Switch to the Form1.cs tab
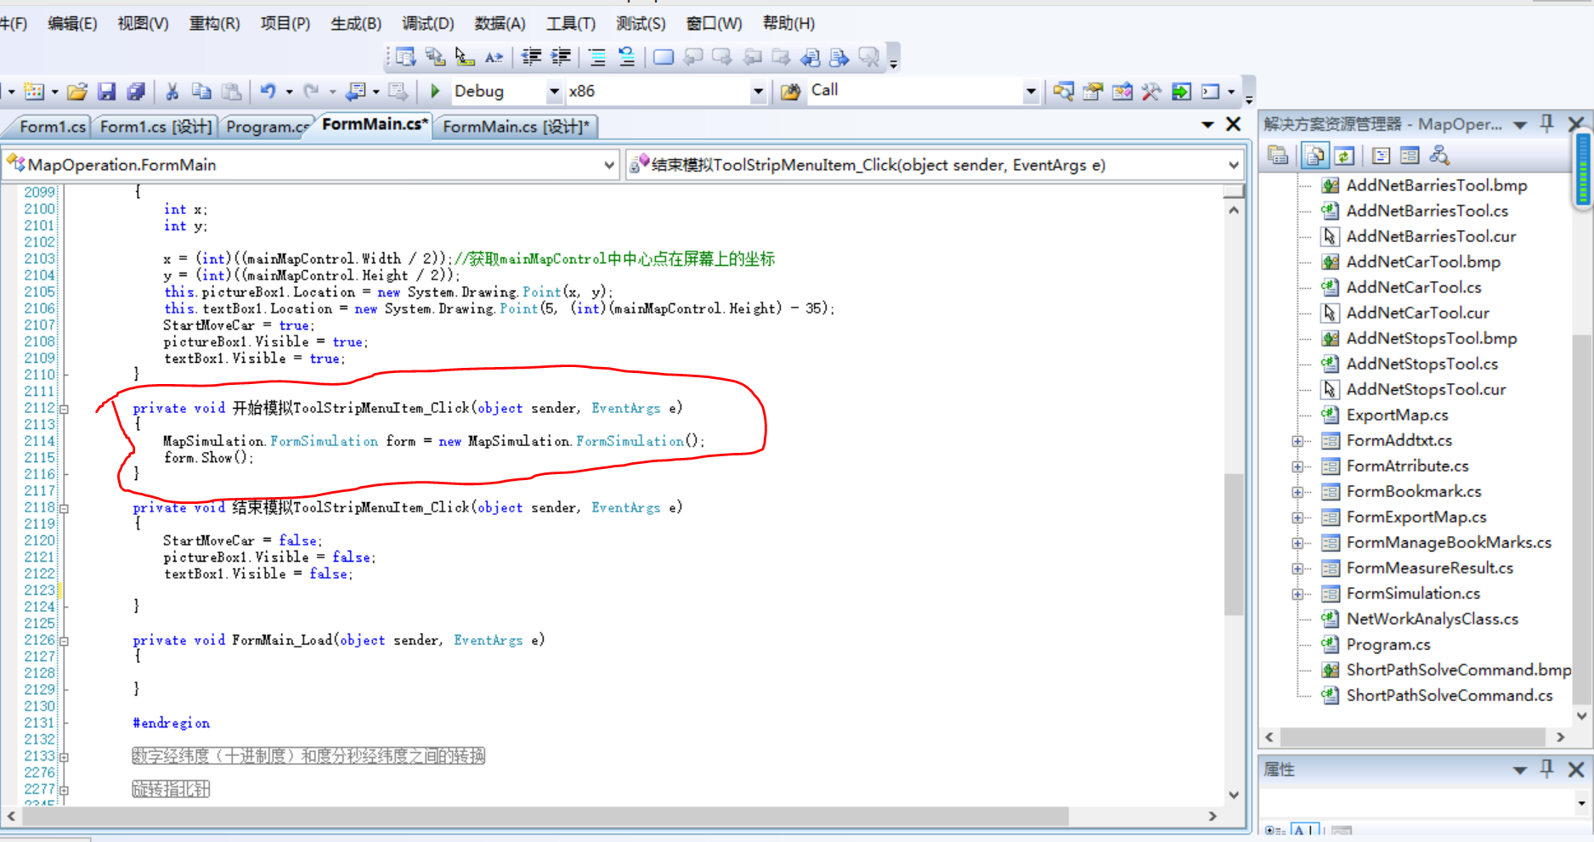 tap(53, 127)
